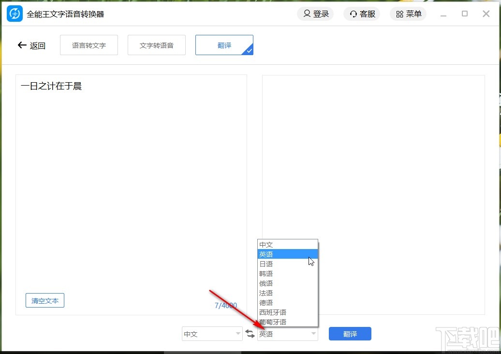Viewport: 501px width, 354px height.
Task: Click the 登录 login button
Action: (x=315, y=14)
